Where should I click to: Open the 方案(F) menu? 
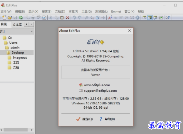tap(73, 12)
